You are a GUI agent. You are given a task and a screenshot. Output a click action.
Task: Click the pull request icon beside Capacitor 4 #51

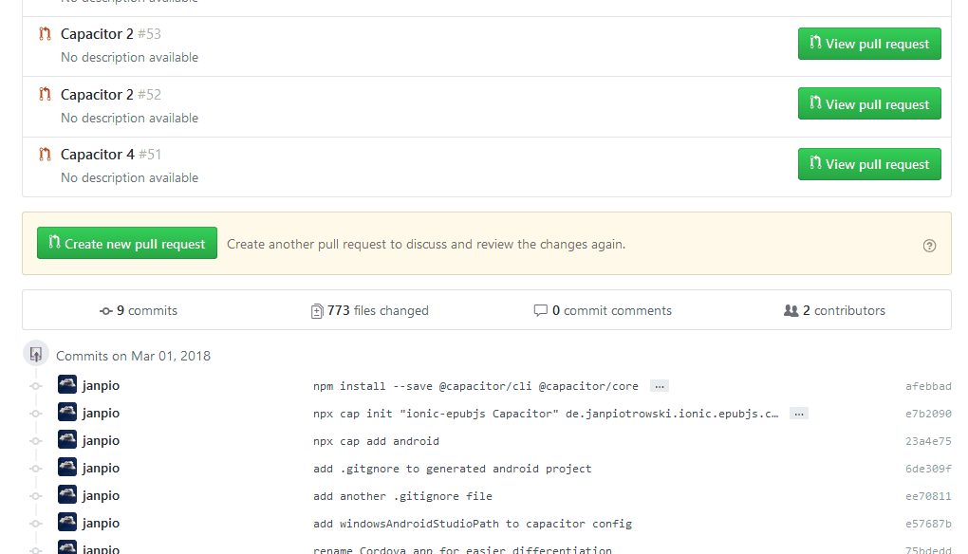point(44,153)
